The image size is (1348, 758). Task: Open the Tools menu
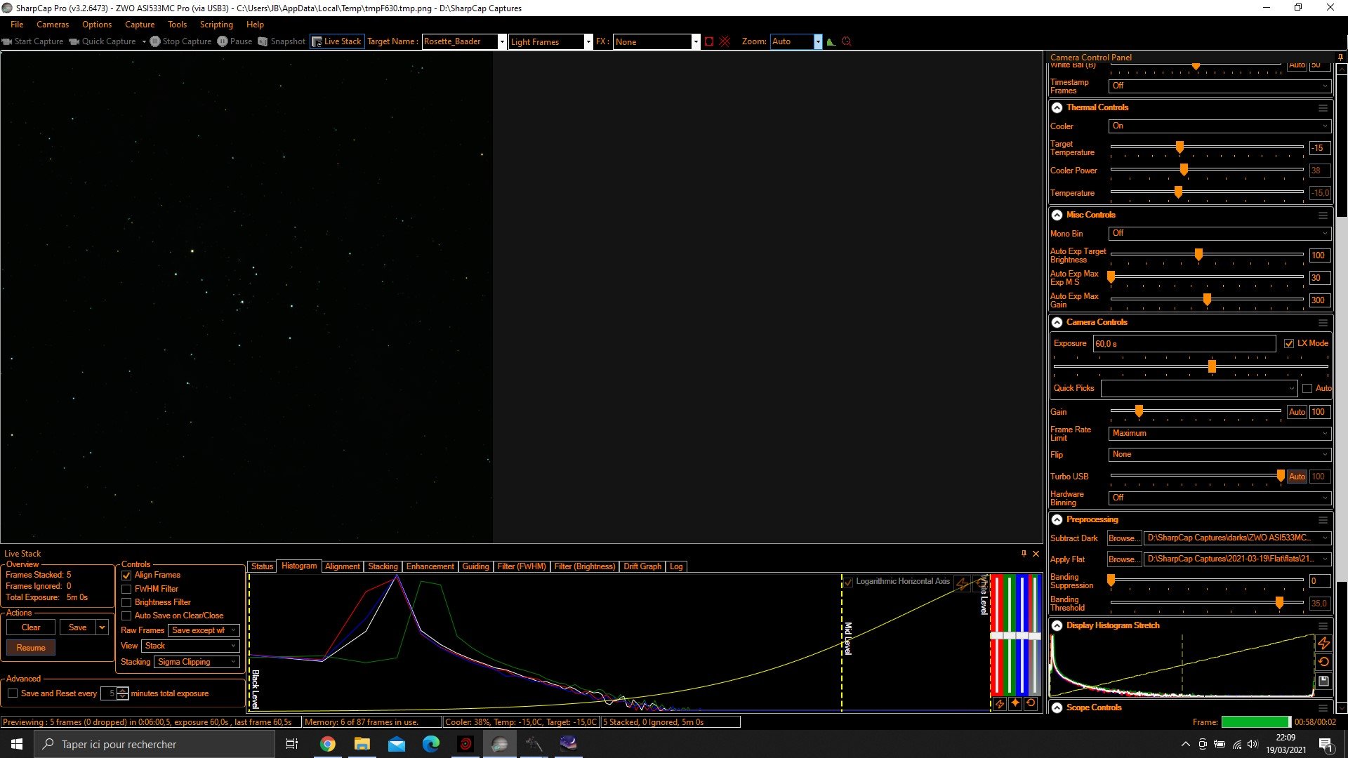(177, 25)
